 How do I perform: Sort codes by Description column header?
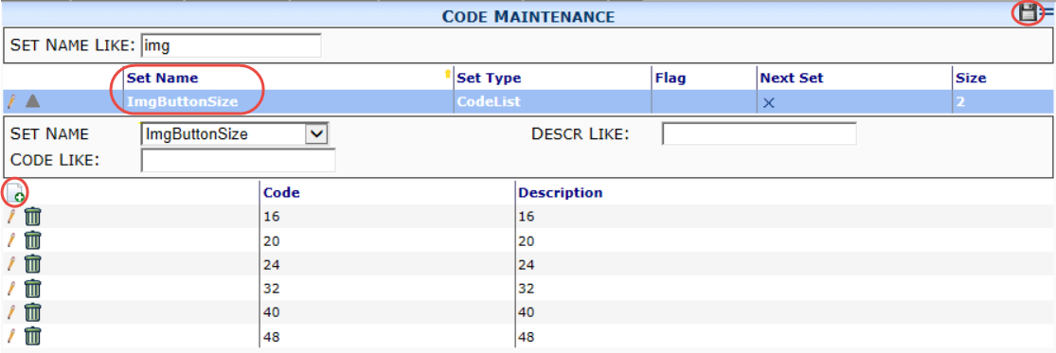(561, 193)
